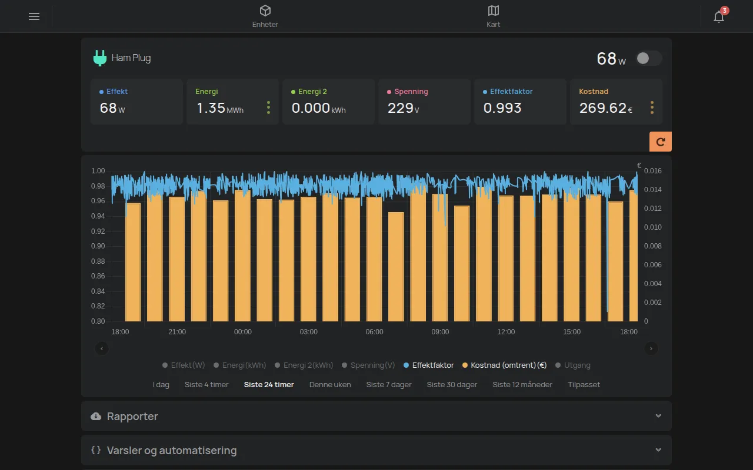
Task: Toggle the Ham Plug power switch
Action: click(x=649, y=58)
